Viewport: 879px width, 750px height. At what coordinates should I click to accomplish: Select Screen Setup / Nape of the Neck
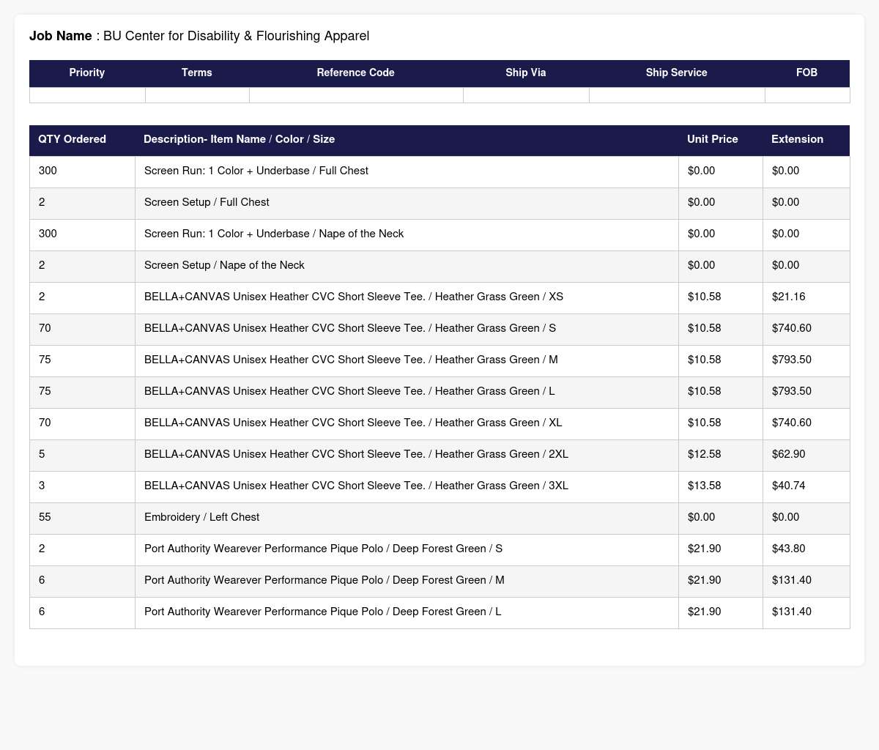(x=224, y=265)
